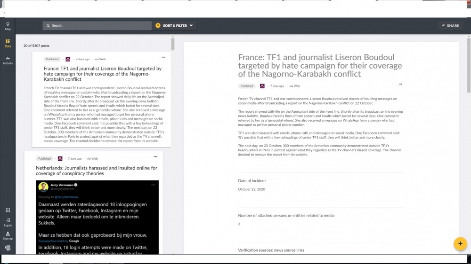The width and height of the screenshot is (471, 264).
Task: Open the apps grid icon in sidebar
Action: click(8, 210)
